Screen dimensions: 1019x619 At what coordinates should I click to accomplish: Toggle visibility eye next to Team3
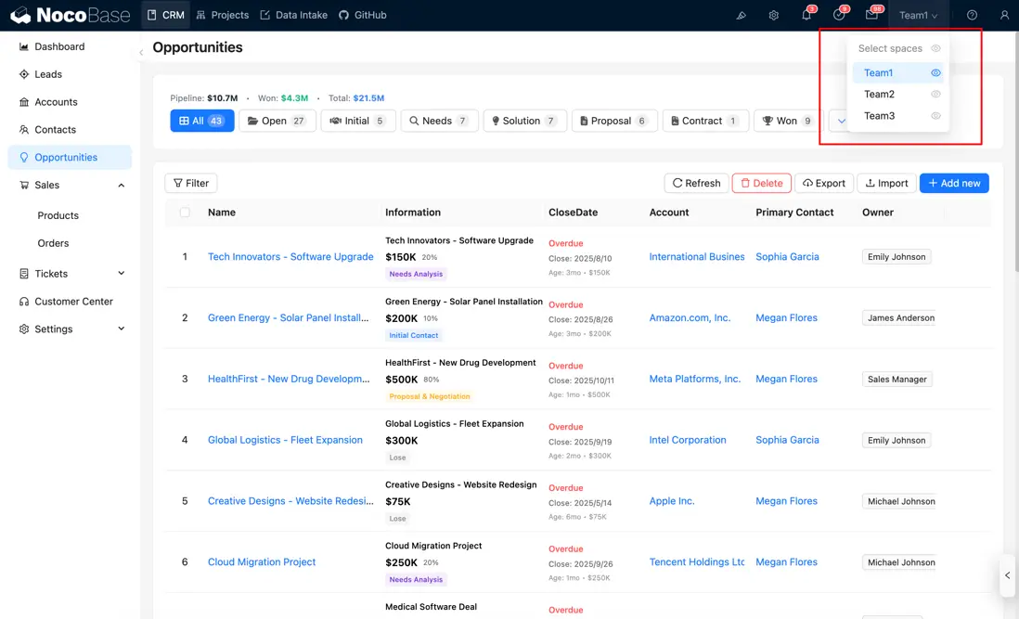(935, 116)
